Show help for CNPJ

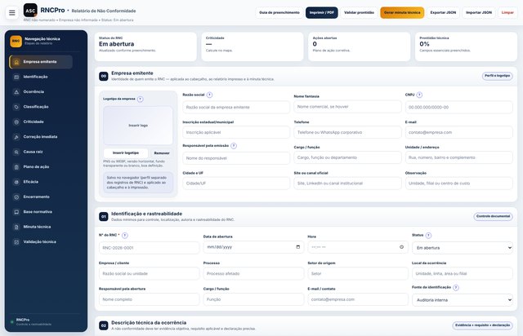pyautogui.click(x=419, y=95)
